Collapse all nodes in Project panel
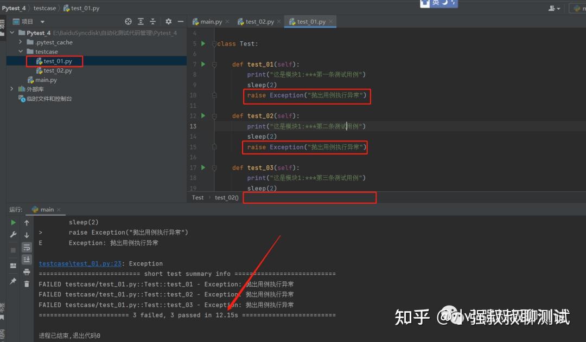Screen dimensions: 586x342 pyautogui.click(x=153, y=22)
